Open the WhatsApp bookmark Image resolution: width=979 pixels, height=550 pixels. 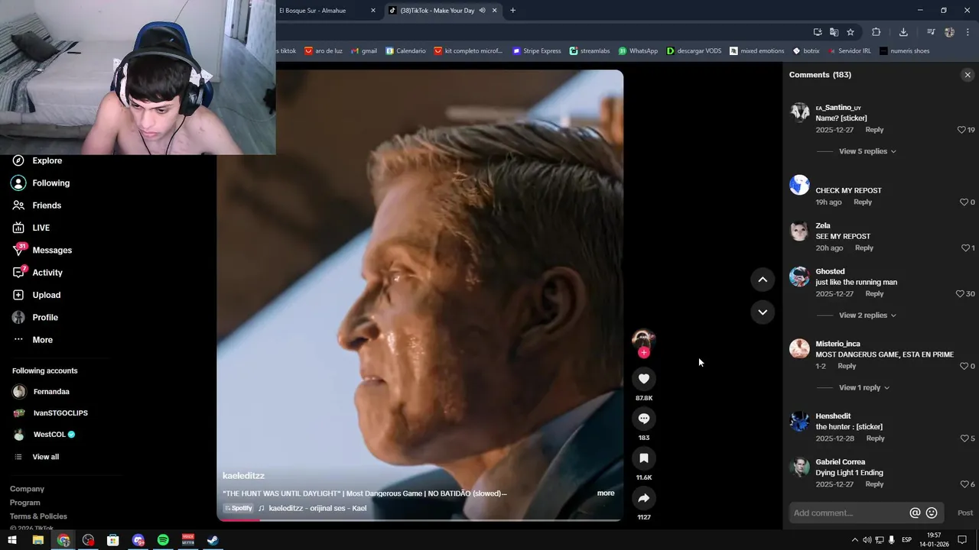point(638,51)
